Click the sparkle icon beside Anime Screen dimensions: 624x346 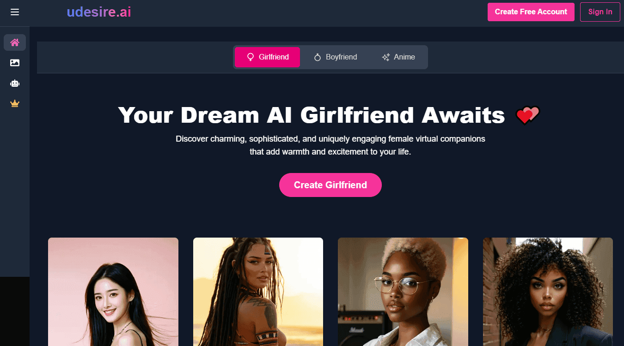[386, 57]
